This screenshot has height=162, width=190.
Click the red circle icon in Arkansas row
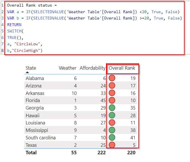click(x=112, y=93)
